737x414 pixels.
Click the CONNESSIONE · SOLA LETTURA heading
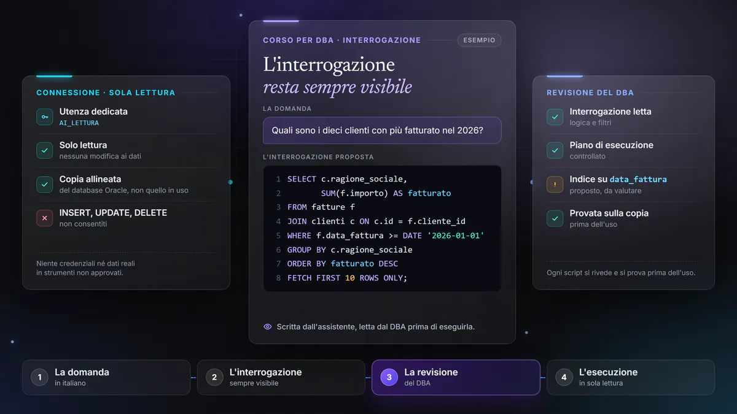(x=106, y=93)
